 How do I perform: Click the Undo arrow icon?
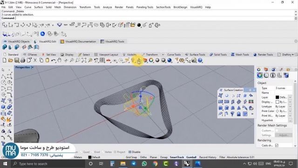coord(54,60)
